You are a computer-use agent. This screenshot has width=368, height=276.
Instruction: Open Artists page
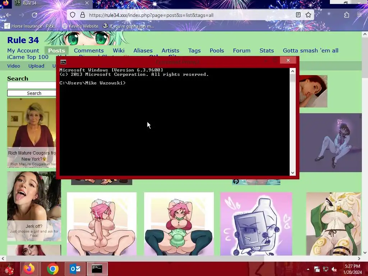(170, 50)
